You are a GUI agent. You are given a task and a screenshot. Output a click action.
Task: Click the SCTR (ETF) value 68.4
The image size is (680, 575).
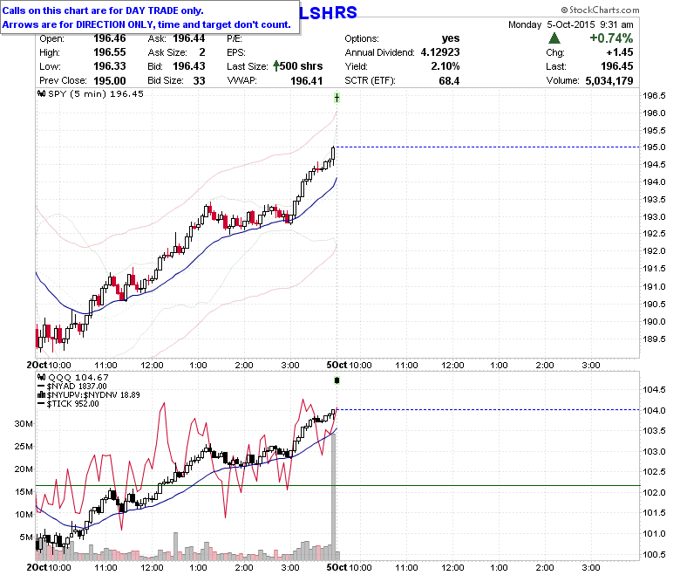[x=449, y=81]
